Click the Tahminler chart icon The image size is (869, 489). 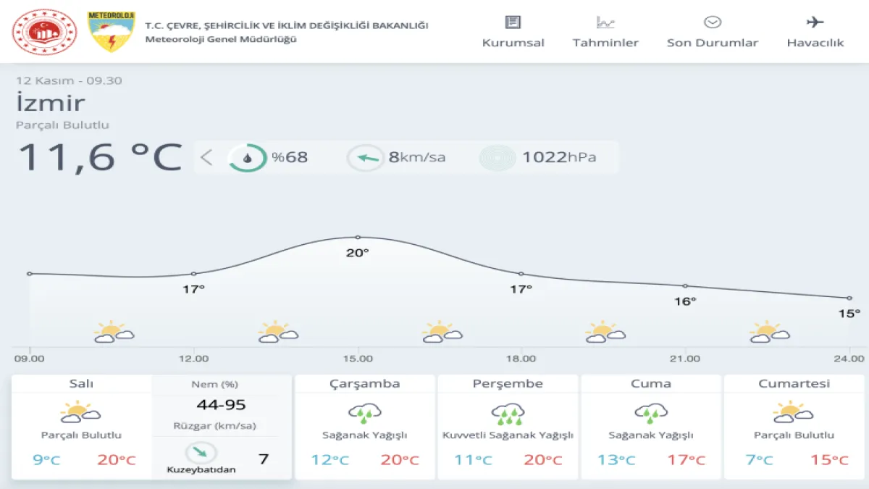[605, 22]
